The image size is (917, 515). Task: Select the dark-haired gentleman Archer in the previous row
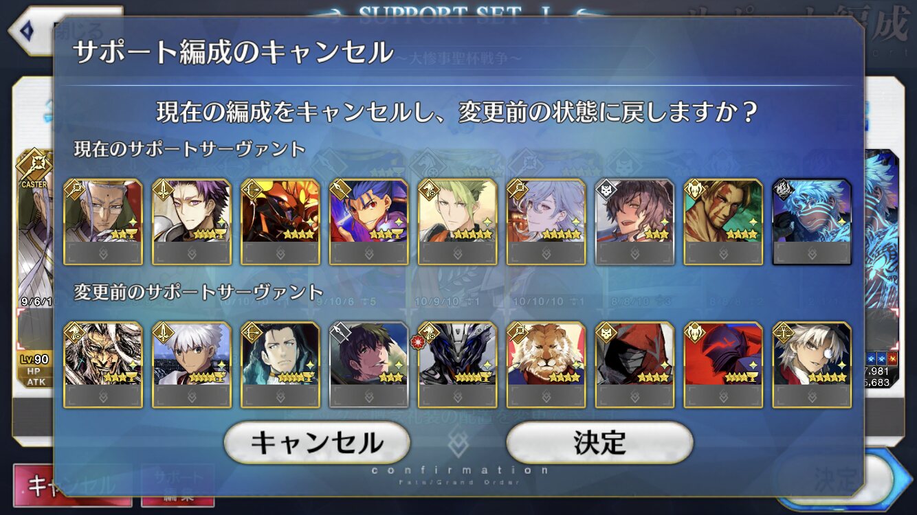[280, 365]
